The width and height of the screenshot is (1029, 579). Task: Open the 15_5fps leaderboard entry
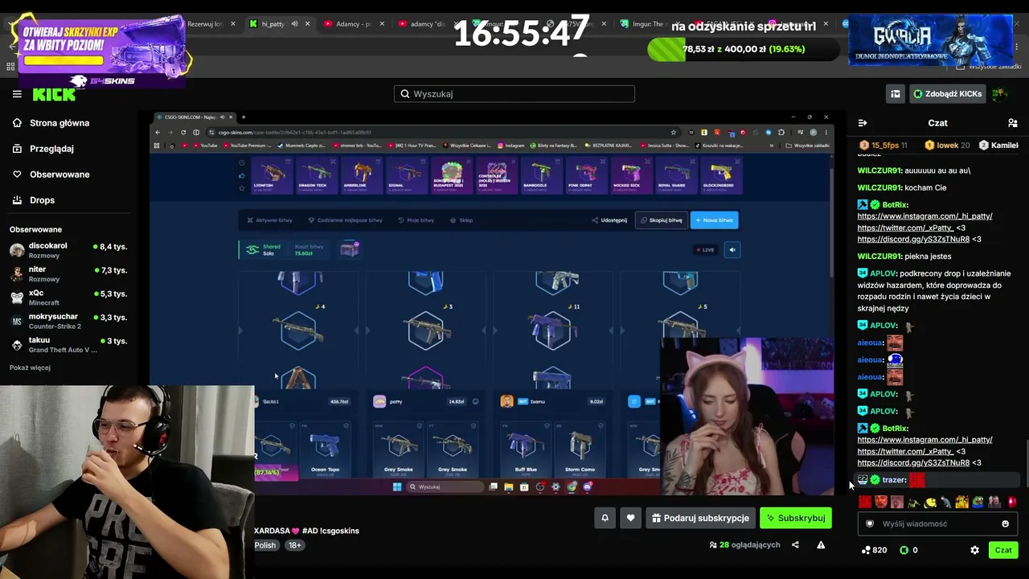pyautogui.click(x=882, y=146)
